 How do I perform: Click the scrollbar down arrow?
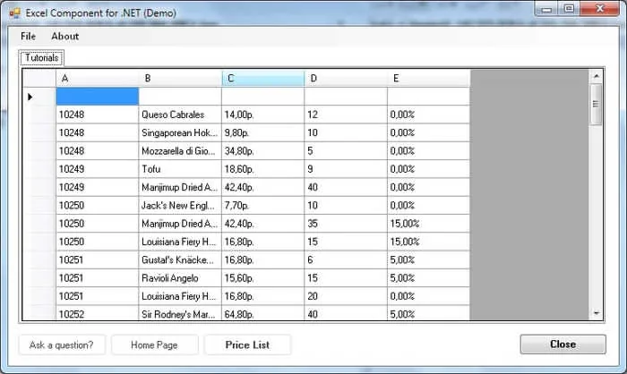coord(597,313)
